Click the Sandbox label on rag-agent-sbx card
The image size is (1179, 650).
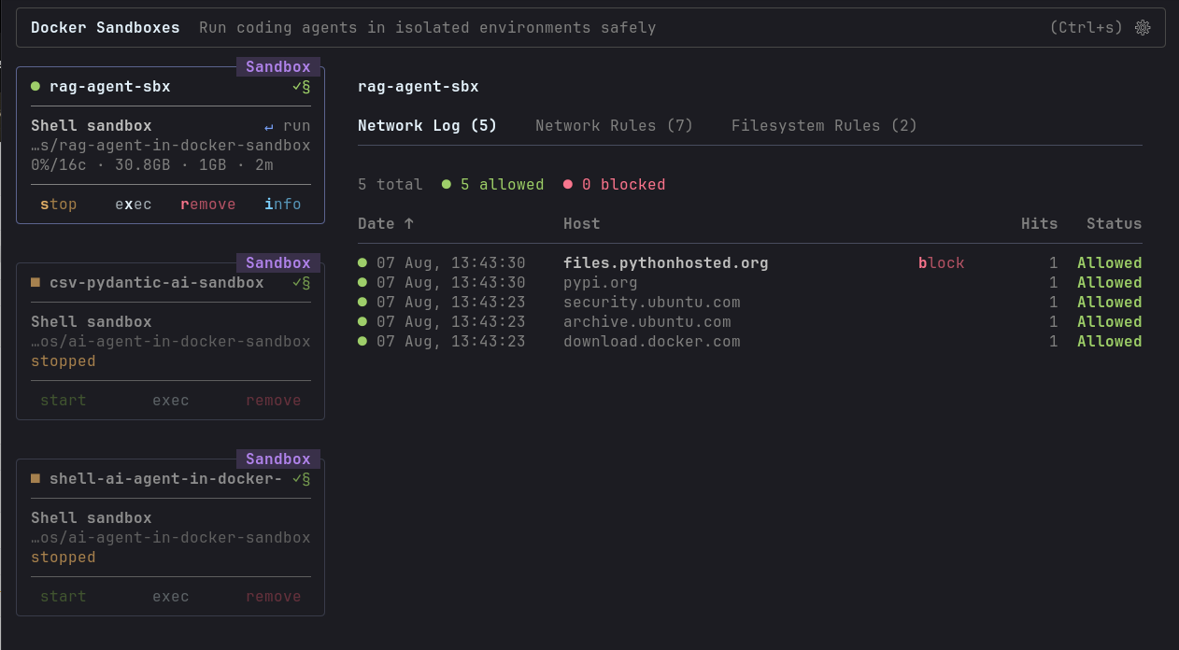pos(278,67)
